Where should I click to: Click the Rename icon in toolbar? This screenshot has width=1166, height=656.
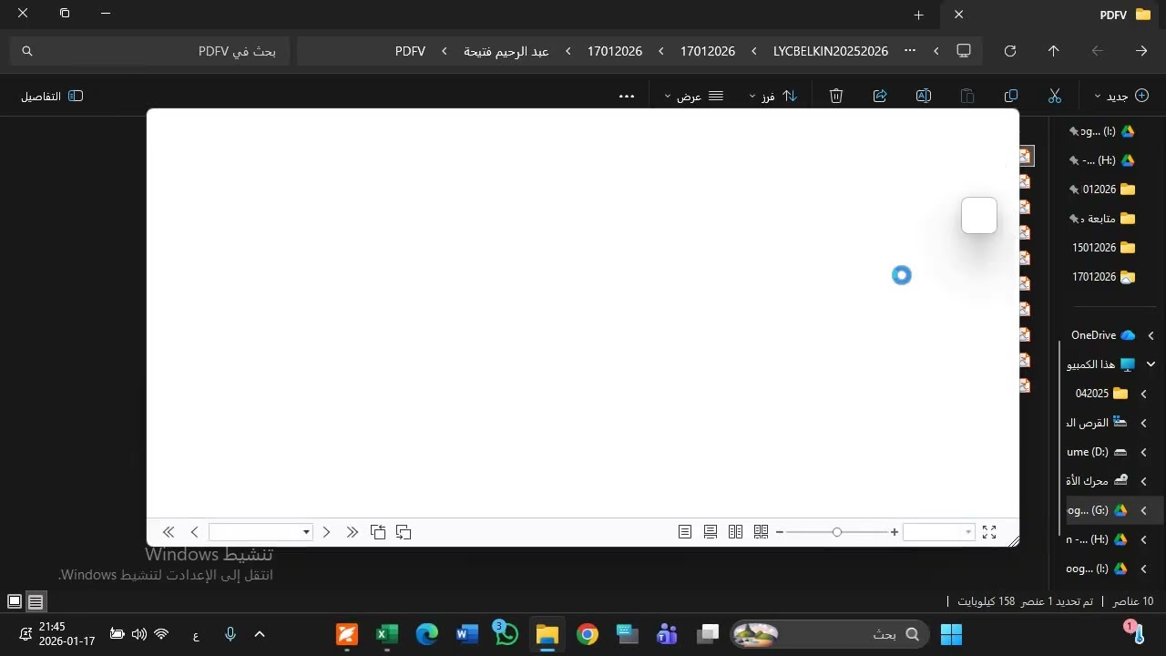pyautogui.click(x=924, y=96)
